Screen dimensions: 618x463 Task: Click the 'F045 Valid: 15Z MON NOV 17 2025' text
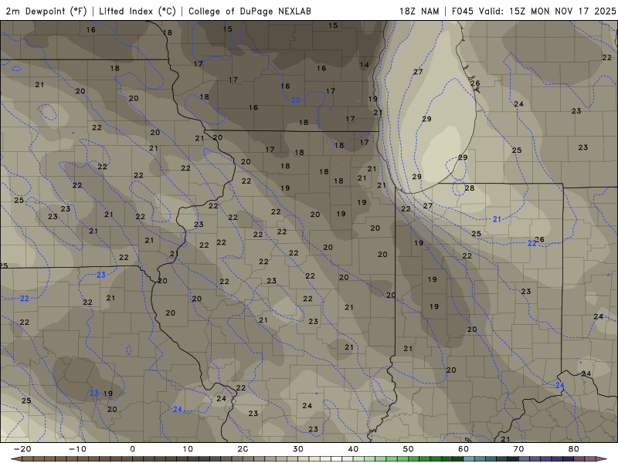tap(534, 11)
